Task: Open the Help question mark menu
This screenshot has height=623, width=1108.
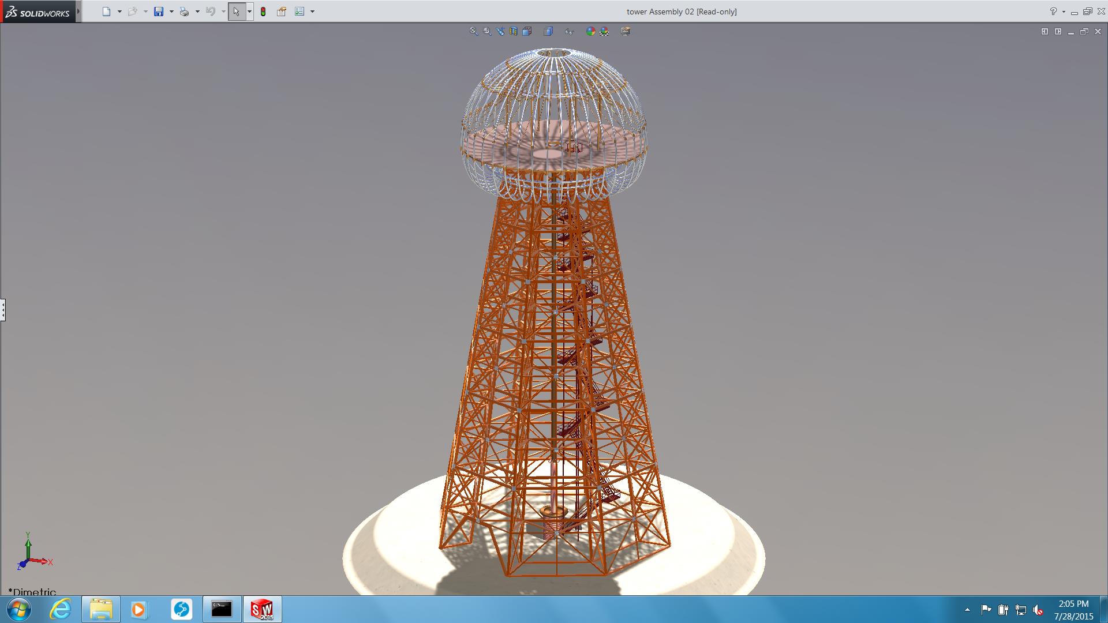Action: [1053, 12]
